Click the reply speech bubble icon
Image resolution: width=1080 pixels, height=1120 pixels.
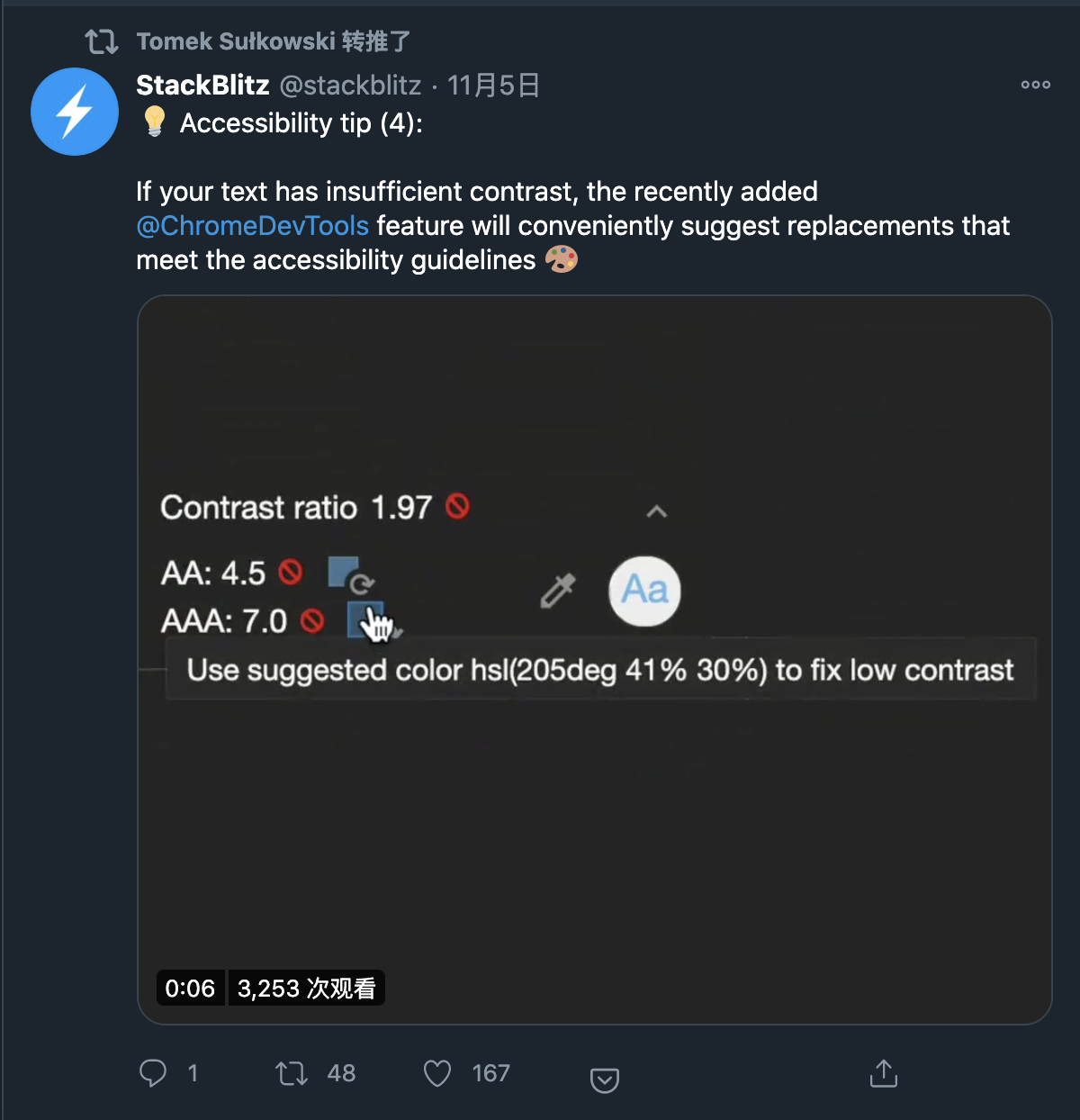point(153,1072)
